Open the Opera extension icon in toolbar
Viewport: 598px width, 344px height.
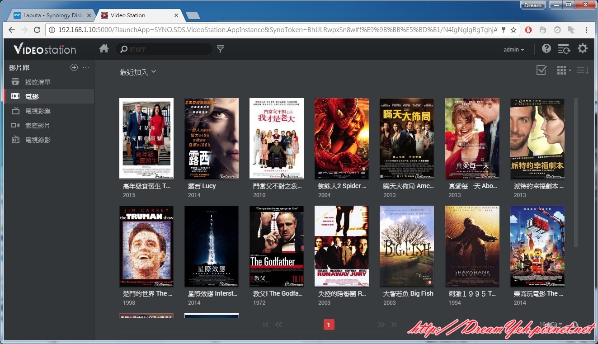(x=528, y=30)
